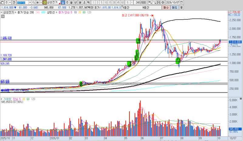
Task: Click the volume tag 945,858 on axis
Action: point(235,129)
